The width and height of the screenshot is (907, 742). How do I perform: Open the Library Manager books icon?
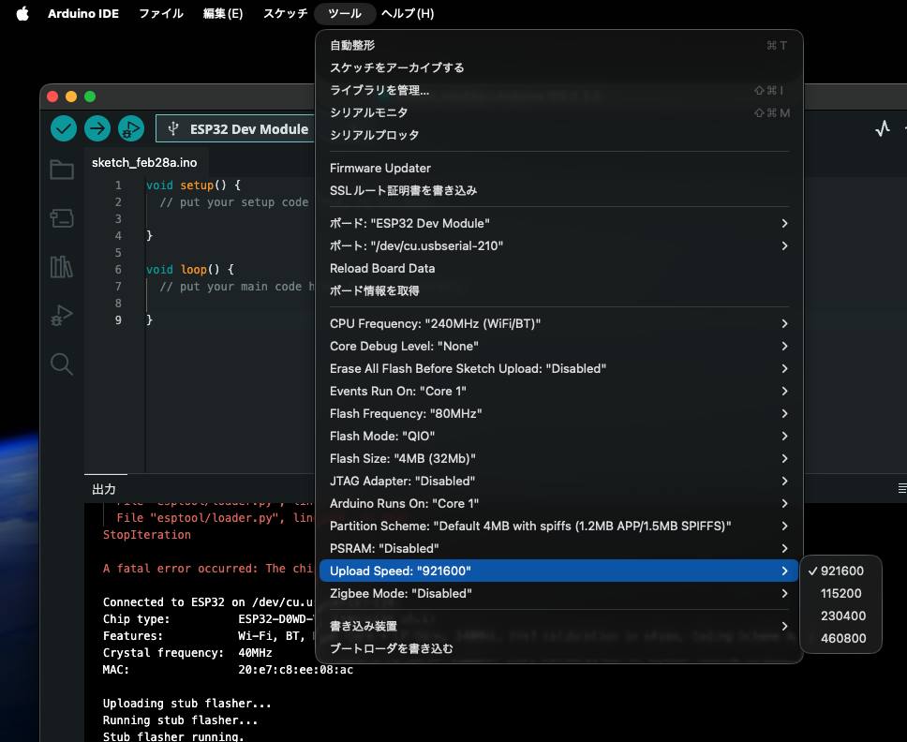tap(62, 267)
